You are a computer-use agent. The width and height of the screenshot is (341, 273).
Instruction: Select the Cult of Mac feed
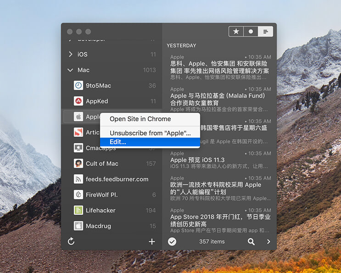102,163
